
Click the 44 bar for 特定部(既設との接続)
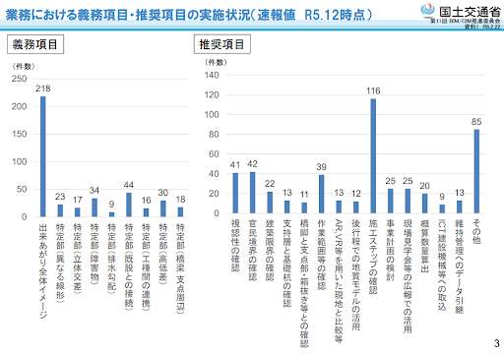tap(129, 205)
